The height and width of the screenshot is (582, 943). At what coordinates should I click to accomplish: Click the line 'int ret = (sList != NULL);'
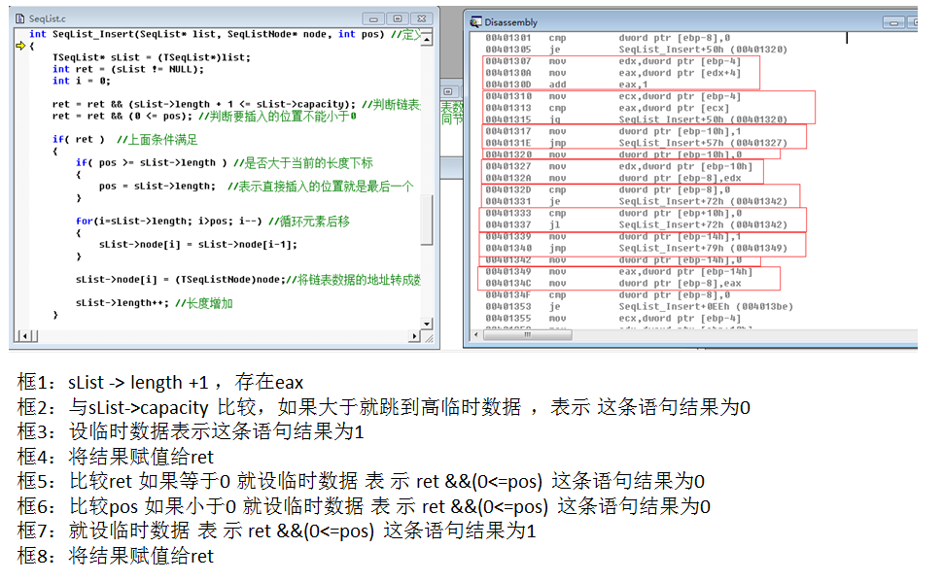click(x=128, y=69)
